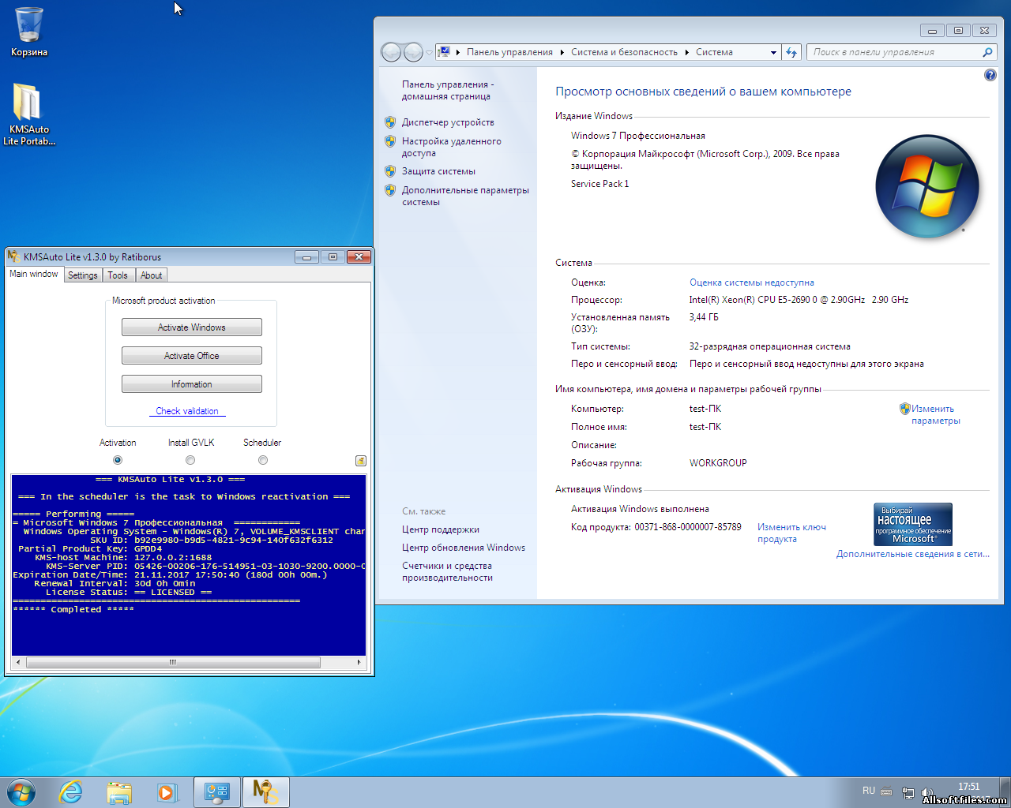Expand the breadcrumb arrow before Панель управления
Viewport: 1011px width, 808px height.
(458, 52)
